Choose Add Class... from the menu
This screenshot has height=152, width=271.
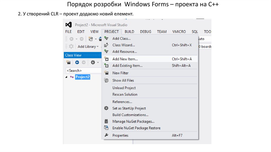[150, 38]
